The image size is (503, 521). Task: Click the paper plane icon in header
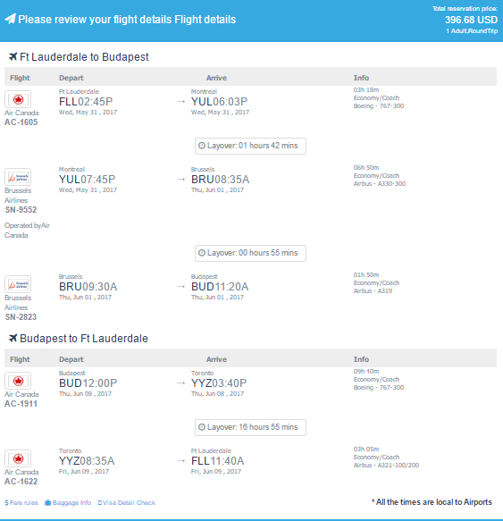10,19
